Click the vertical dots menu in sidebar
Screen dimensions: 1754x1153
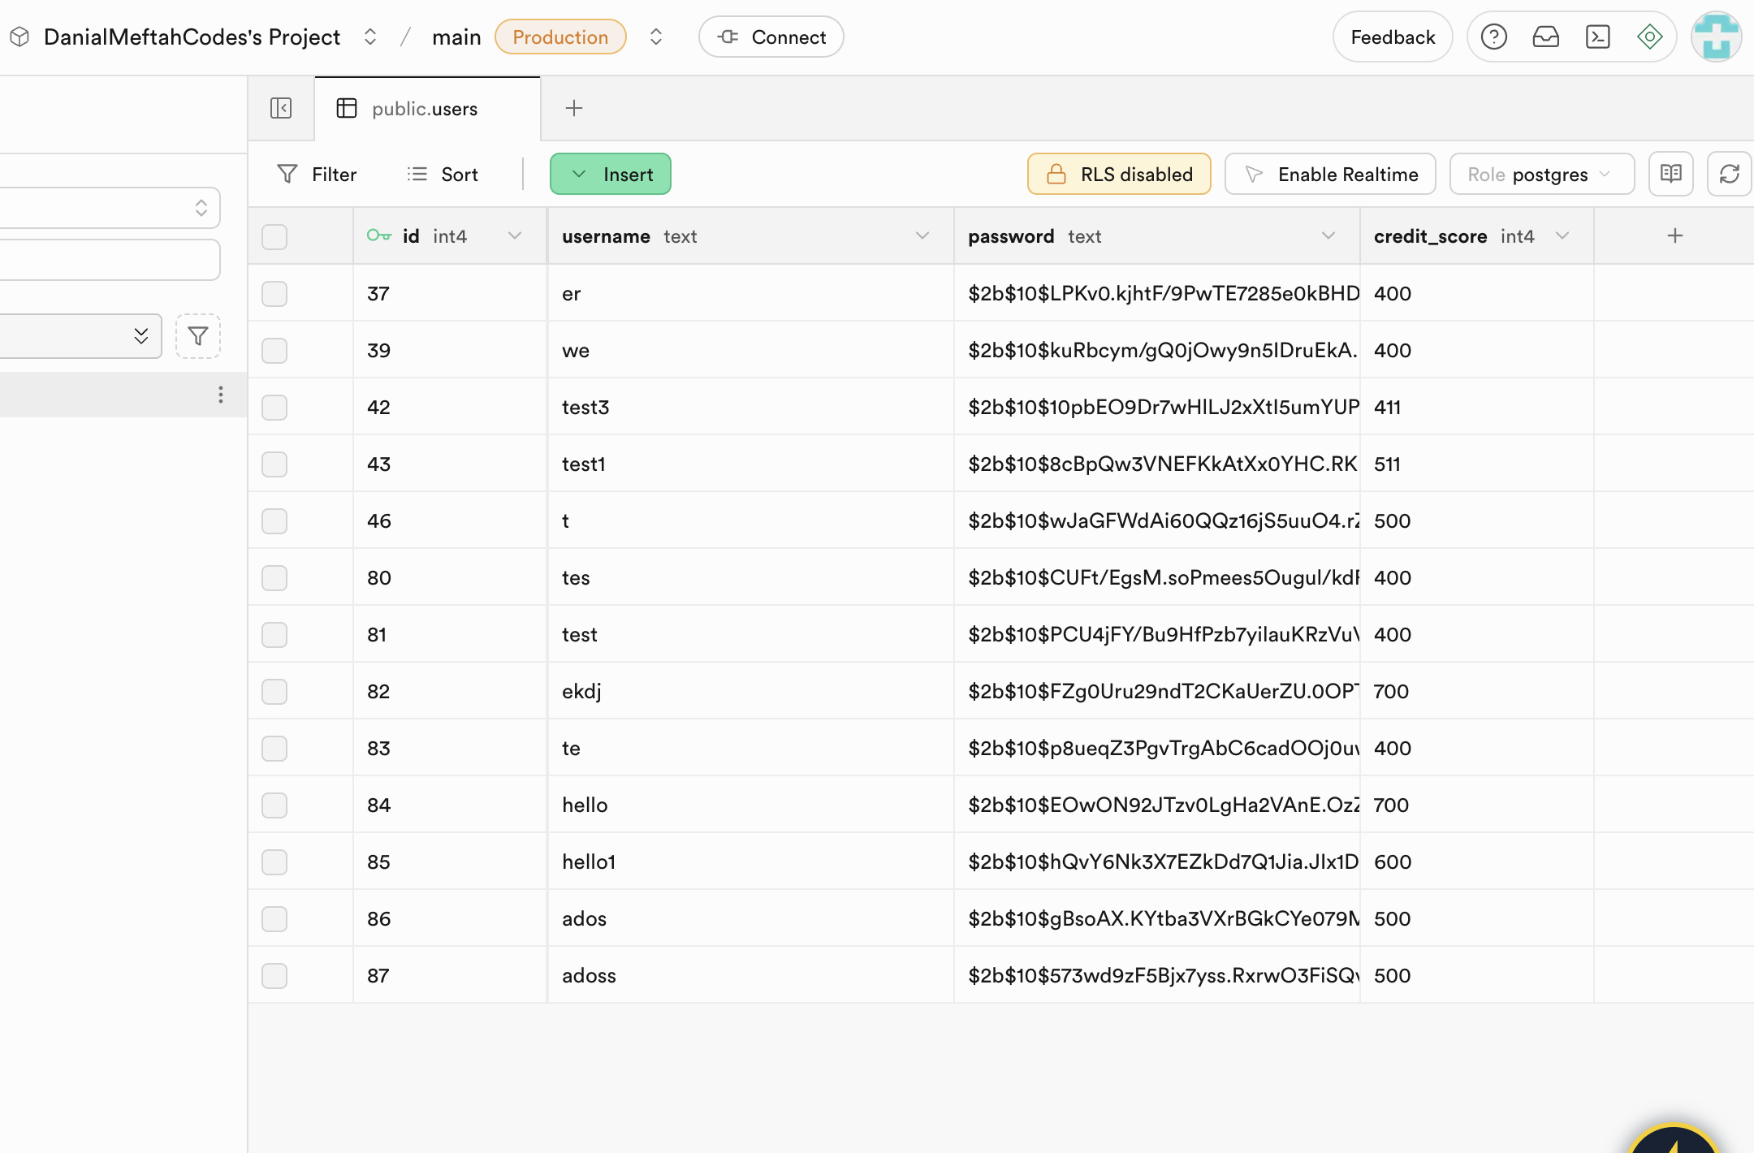coord(220,395)
